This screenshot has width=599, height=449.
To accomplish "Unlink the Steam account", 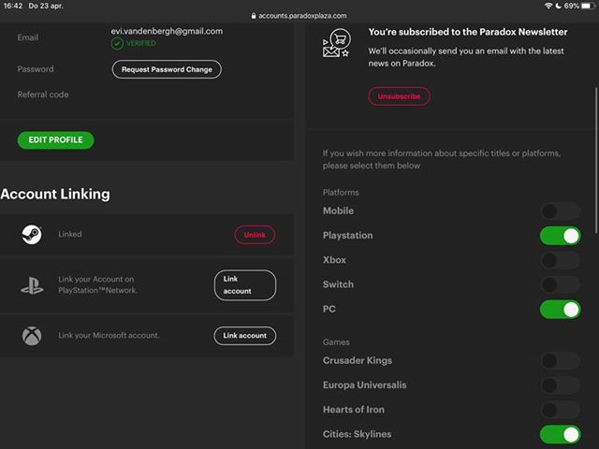I will [255, 235].
